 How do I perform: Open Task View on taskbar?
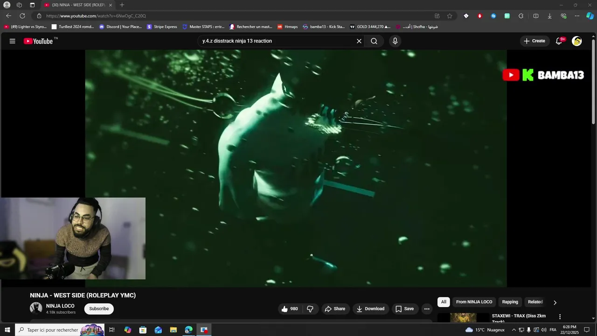tap(112, 330)
